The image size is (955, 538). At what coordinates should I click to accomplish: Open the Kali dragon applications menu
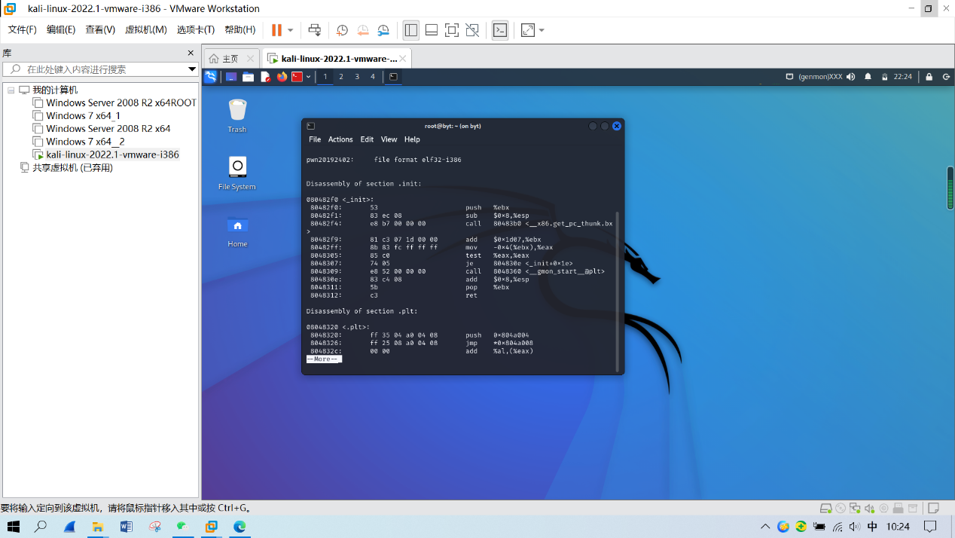click(210, 77)
